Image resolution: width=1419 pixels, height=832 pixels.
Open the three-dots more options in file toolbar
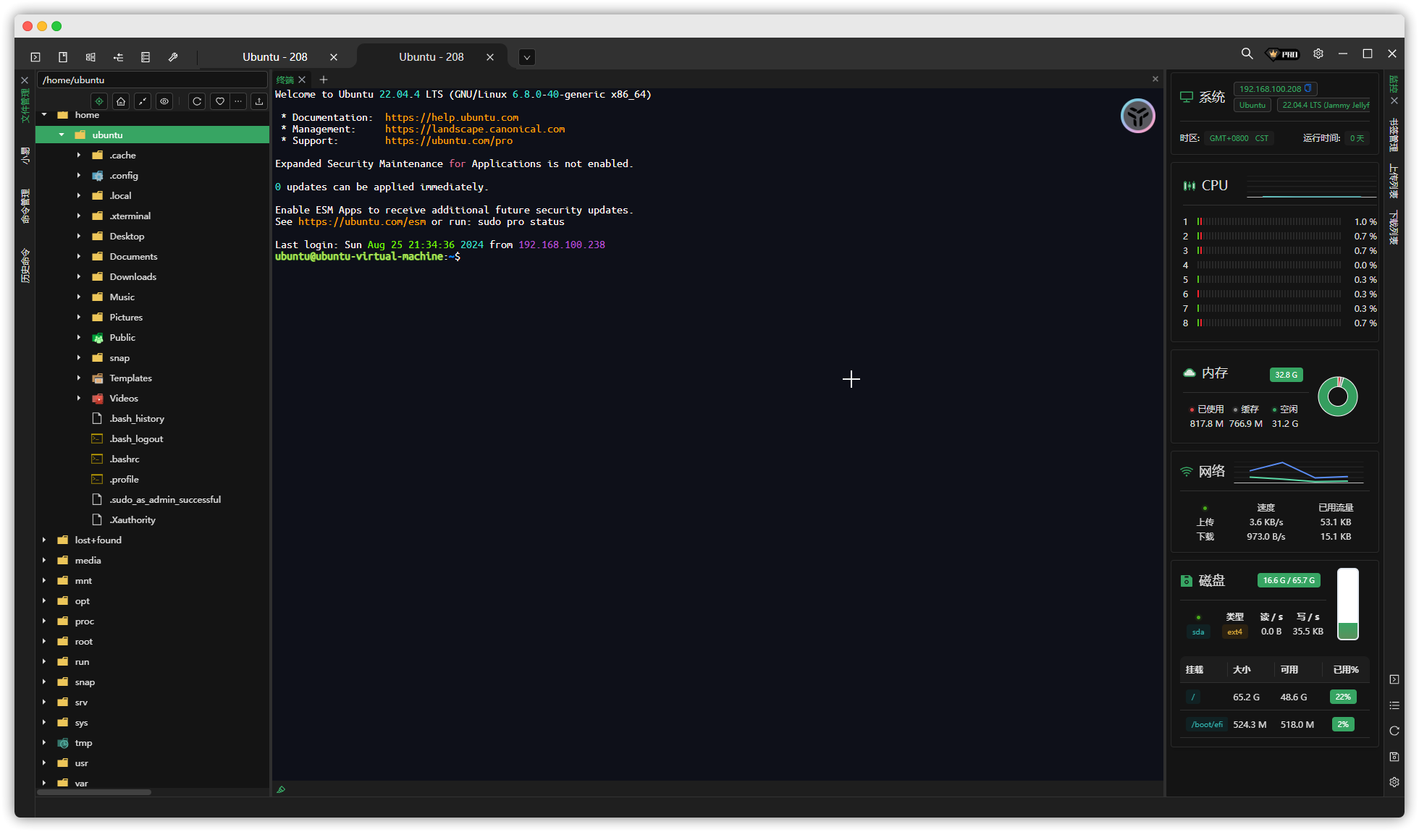pyautogui.click(x=238, y=101)
